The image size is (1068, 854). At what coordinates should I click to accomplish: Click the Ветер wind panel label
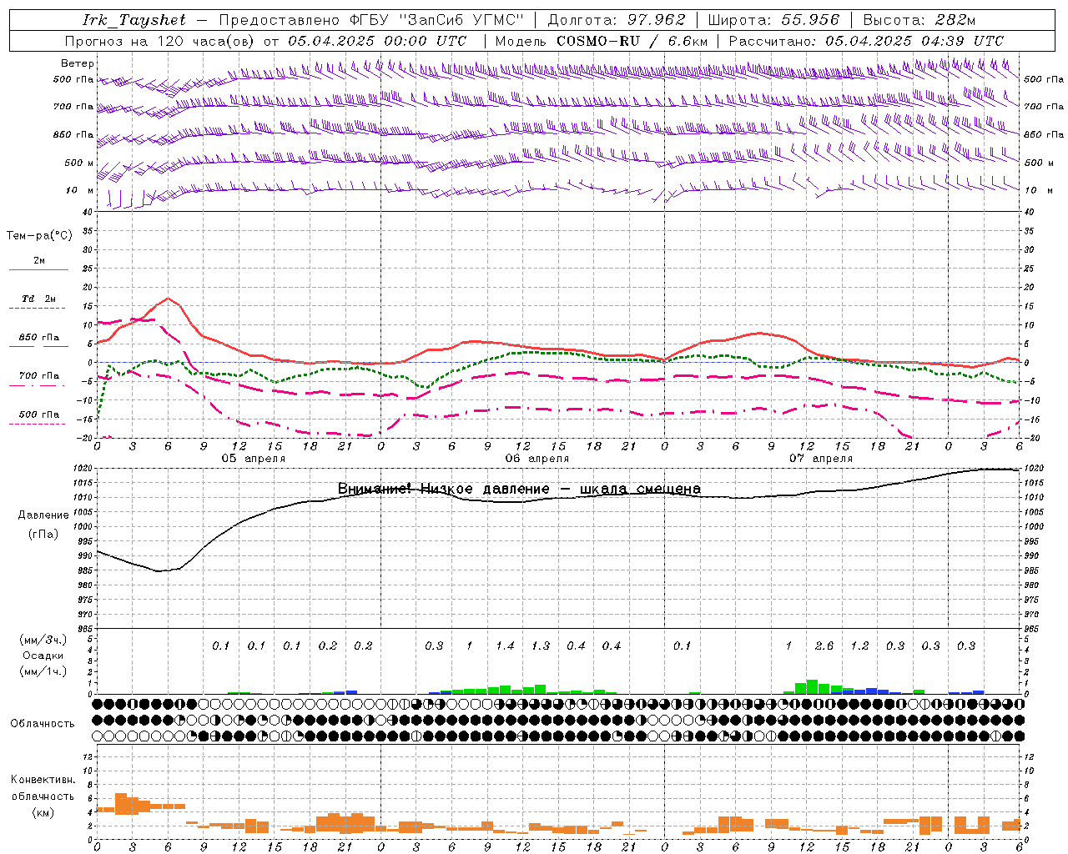(x=78, y=63)
